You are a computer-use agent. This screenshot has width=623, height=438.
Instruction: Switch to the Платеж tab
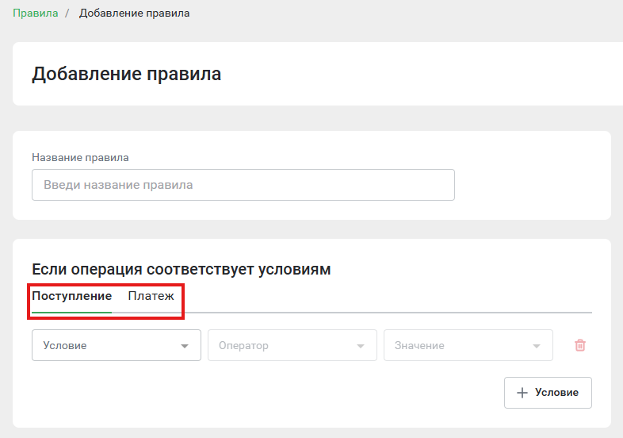tap(151, 296)
